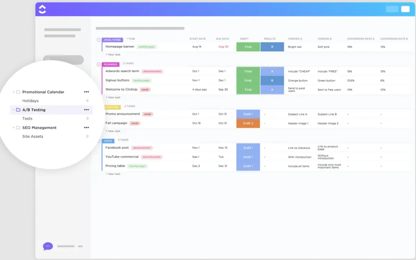Open the Facebook post task
The width and height of the screenshot is (416, 260).
tap(117, 147)
